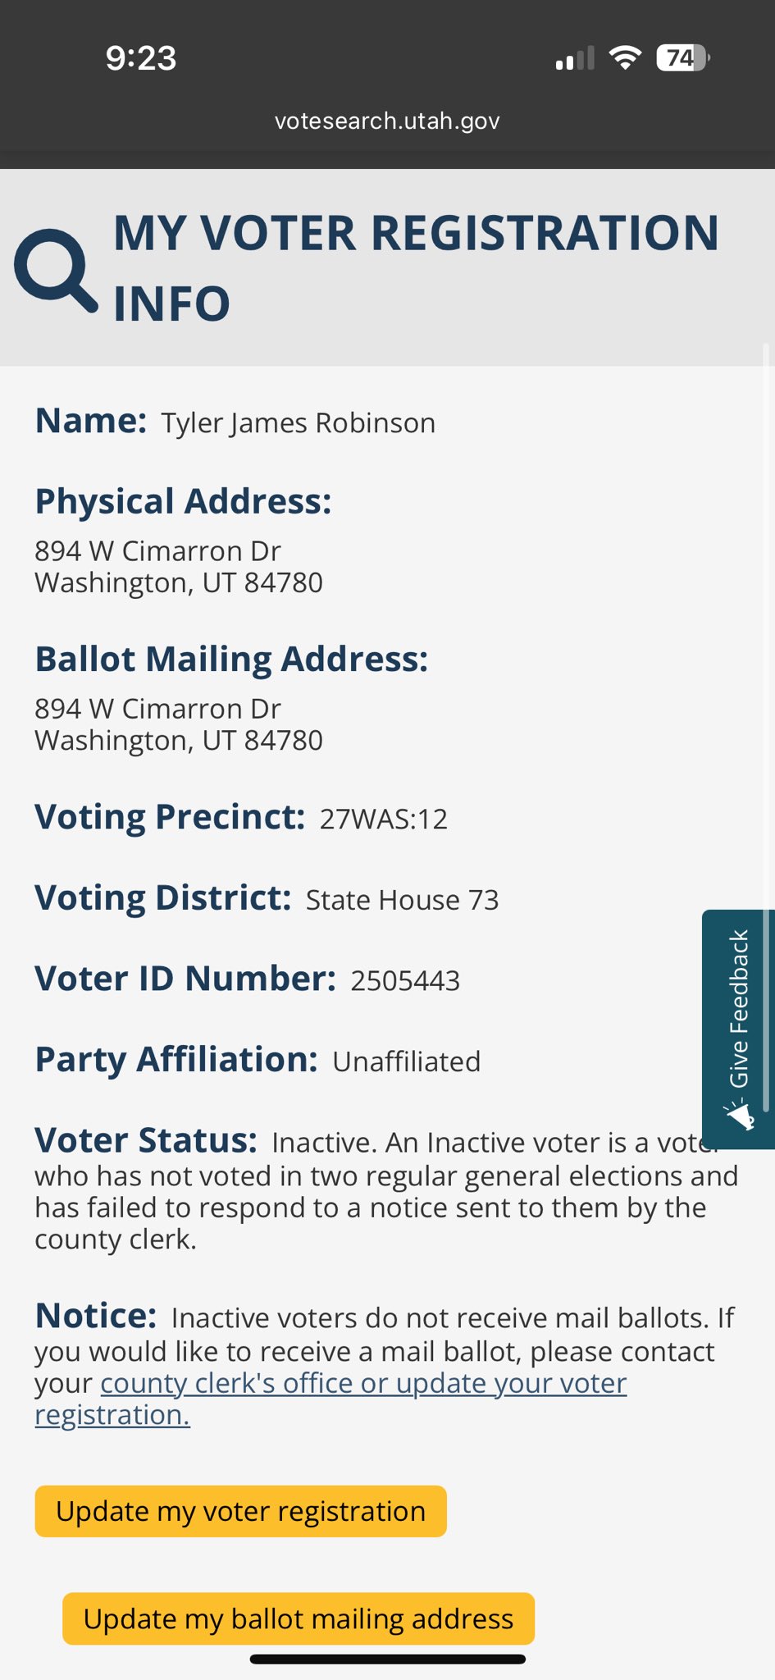Tap the cellular signal bars
The width and height of the screenshot is (775, 1680).
click(574, 59)
